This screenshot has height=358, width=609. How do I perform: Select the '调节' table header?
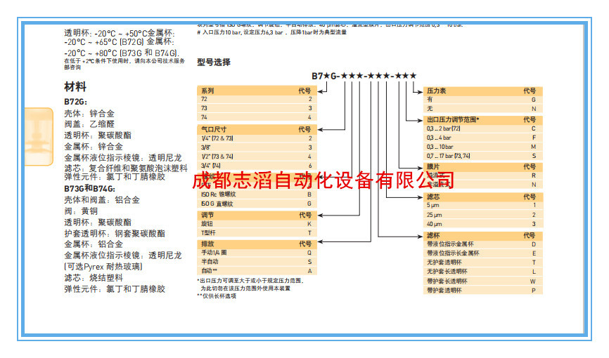pyautogui.click(x=257, y=215)
